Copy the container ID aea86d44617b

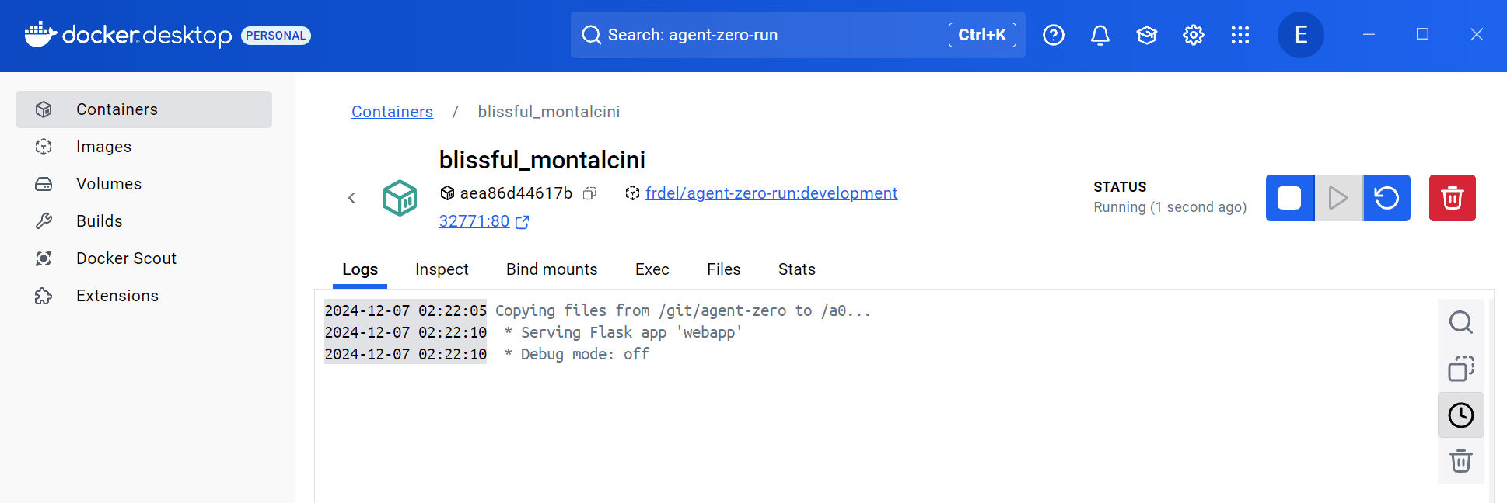tap(590, 193)
